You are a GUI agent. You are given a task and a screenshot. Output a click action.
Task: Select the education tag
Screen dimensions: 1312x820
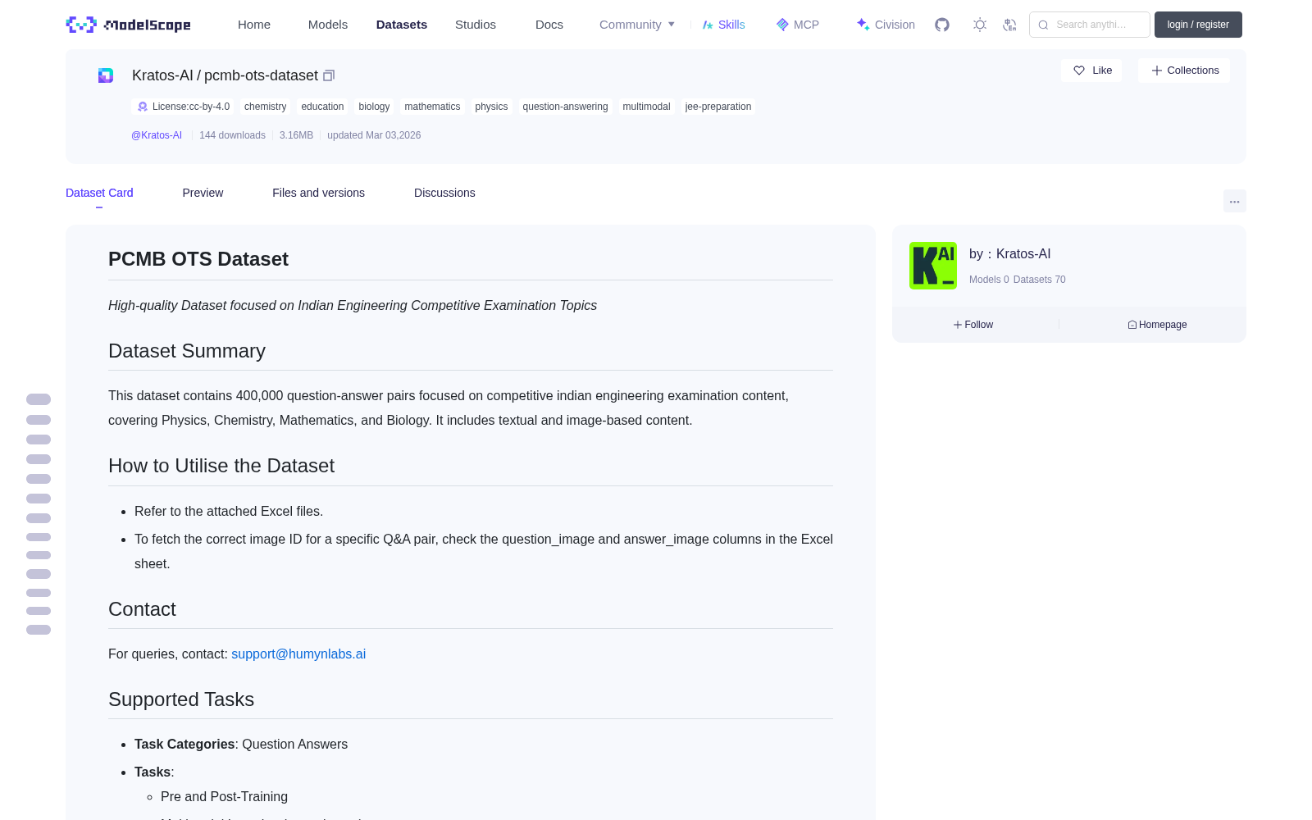click(x=322, y=107)
